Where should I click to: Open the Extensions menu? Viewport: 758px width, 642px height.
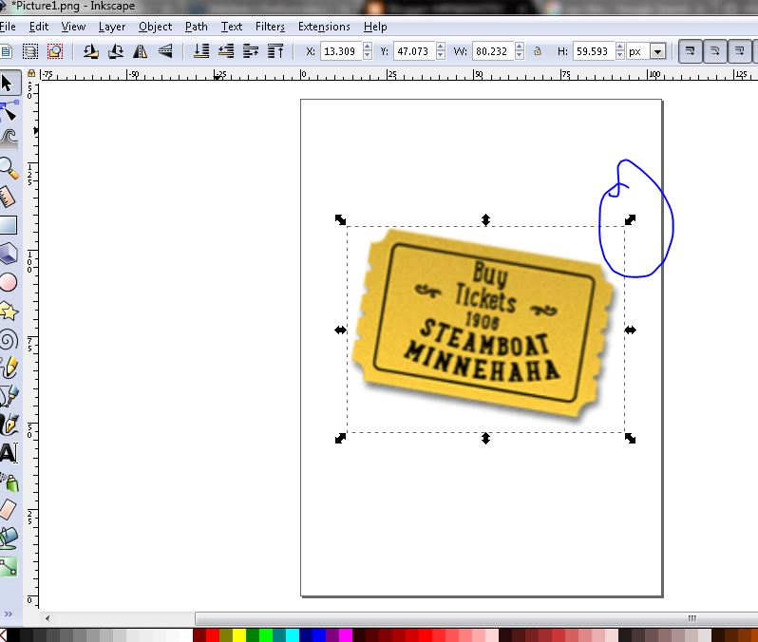pos(324,27)
